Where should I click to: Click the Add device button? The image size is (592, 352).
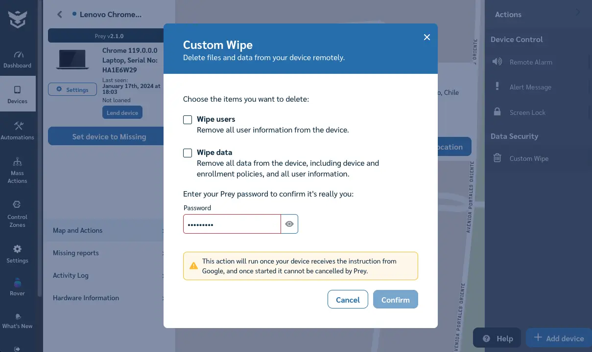click(x=559, y=338)
